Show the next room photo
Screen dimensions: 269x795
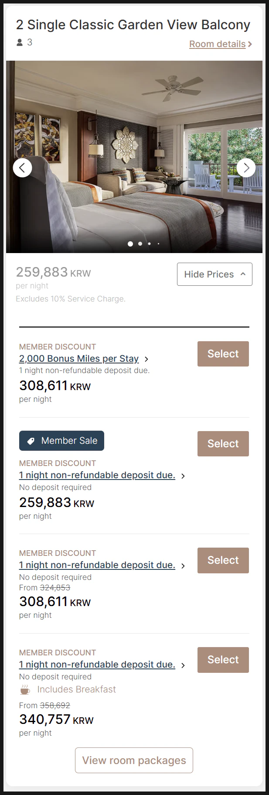(246, 168)
